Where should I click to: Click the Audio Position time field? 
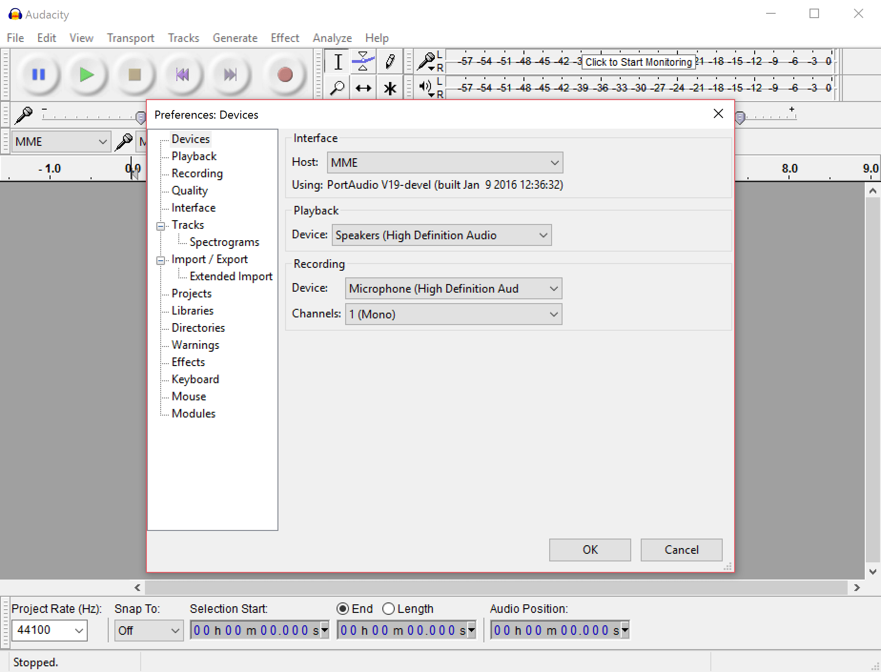click(x=560, y=630)
